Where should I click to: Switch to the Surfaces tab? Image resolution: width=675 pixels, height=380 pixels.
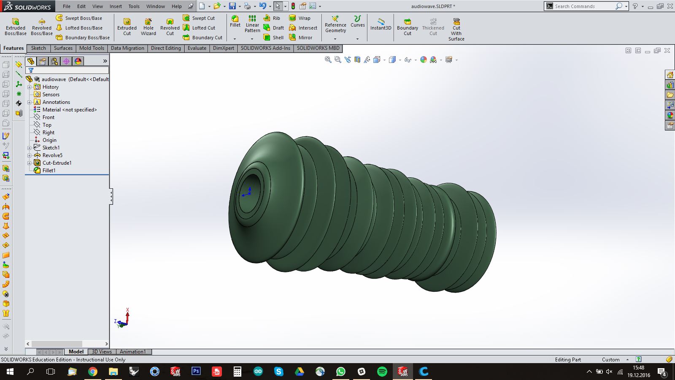tap(63, 48)
